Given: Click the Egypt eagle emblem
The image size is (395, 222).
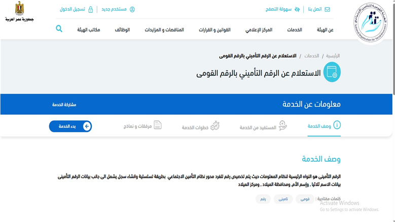Looking at the screenshot, I should coord(19,8).
